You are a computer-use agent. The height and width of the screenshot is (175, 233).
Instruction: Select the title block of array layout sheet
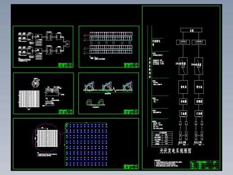click(131, 167)
